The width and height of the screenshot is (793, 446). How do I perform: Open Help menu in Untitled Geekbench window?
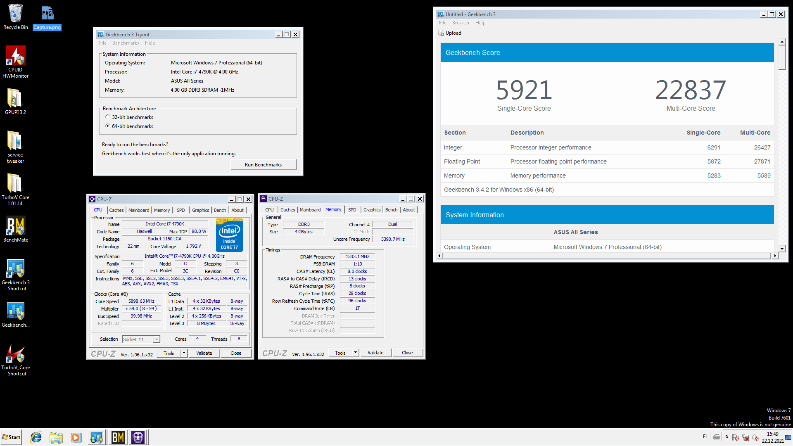click(480, 23)
